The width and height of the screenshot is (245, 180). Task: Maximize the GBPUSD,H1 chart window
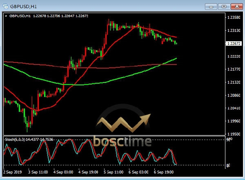pos(224,7)
